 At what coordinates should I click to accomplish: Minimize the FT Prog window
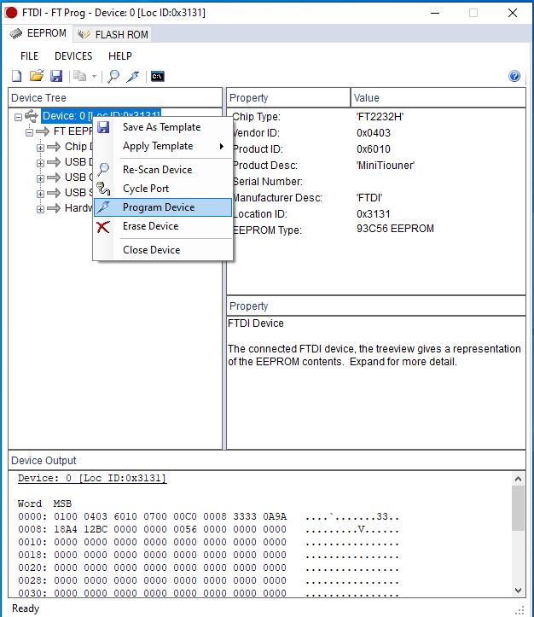(x=435, y=13)
